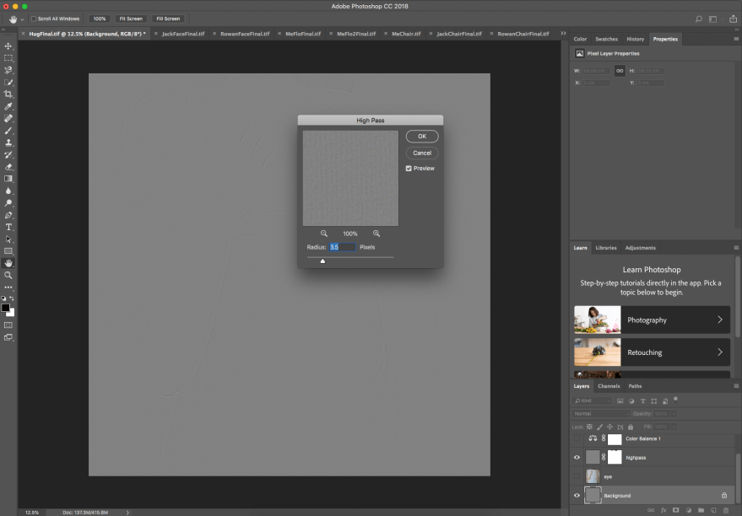The height and width of the screenshot is (516, 742).
Task: Click Fit Screen in the options bar
Action: point(131,19)
